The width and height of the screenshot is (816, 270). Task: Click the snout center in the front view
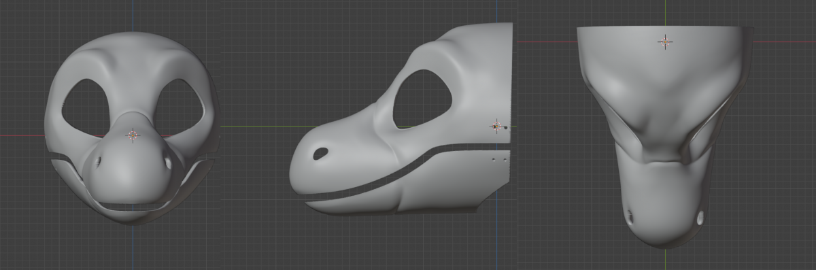[133, 170]
